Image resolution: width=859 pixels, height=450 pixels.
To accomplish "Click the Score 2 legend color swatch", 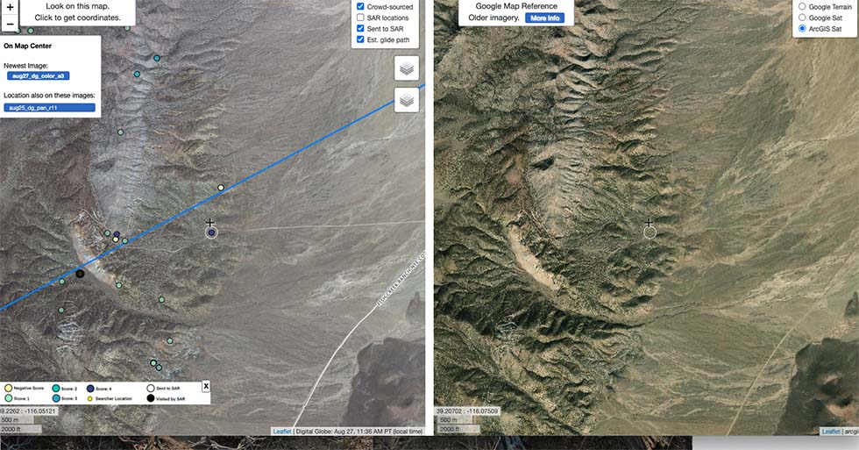I will [56, 389].
